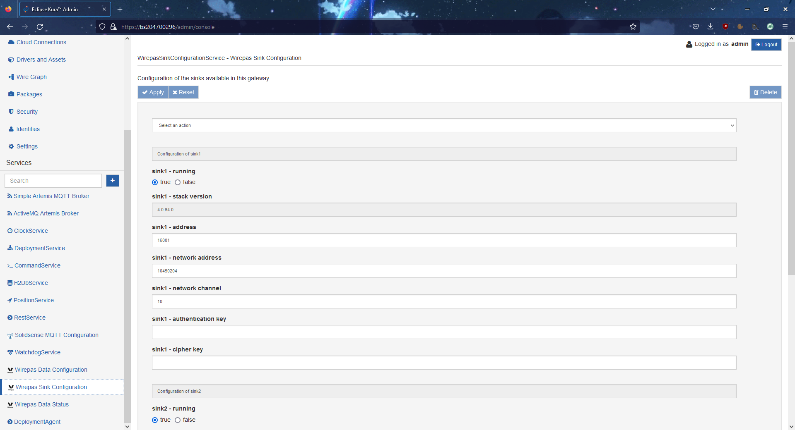
Task: Open the Firefox application menu (hamburger)
Action: click(785, 27)
